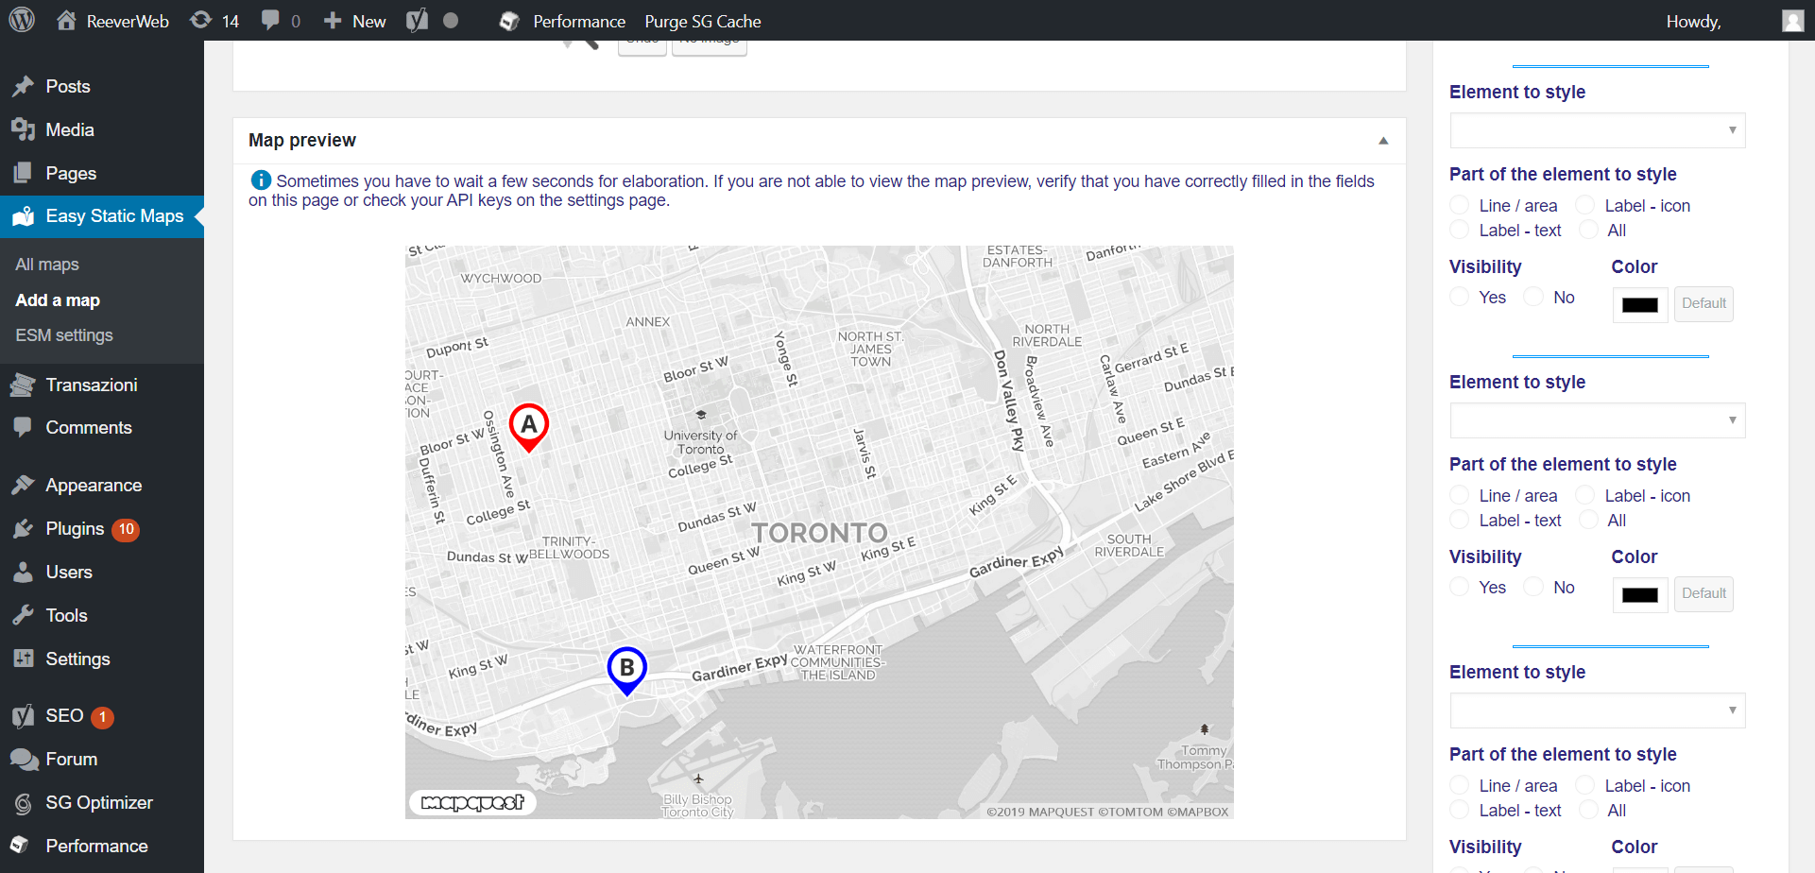The image size is (1815, 873).
Task: Set first block Visibility to Yes
Action: pos(1460,297)
